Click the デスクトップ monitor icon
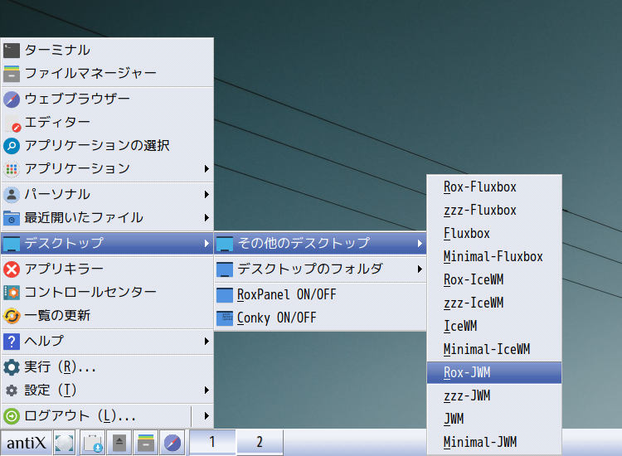The image size is (622, 456). 12,244
